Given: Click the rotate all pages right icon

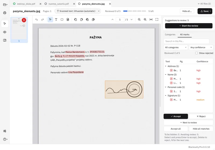Looking at the screenshot, I should 93,20.
